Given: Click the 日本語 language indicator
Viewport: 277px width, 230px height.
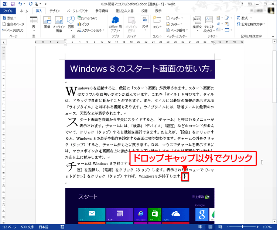Looking at the screenshot, I should pos(44,227).
